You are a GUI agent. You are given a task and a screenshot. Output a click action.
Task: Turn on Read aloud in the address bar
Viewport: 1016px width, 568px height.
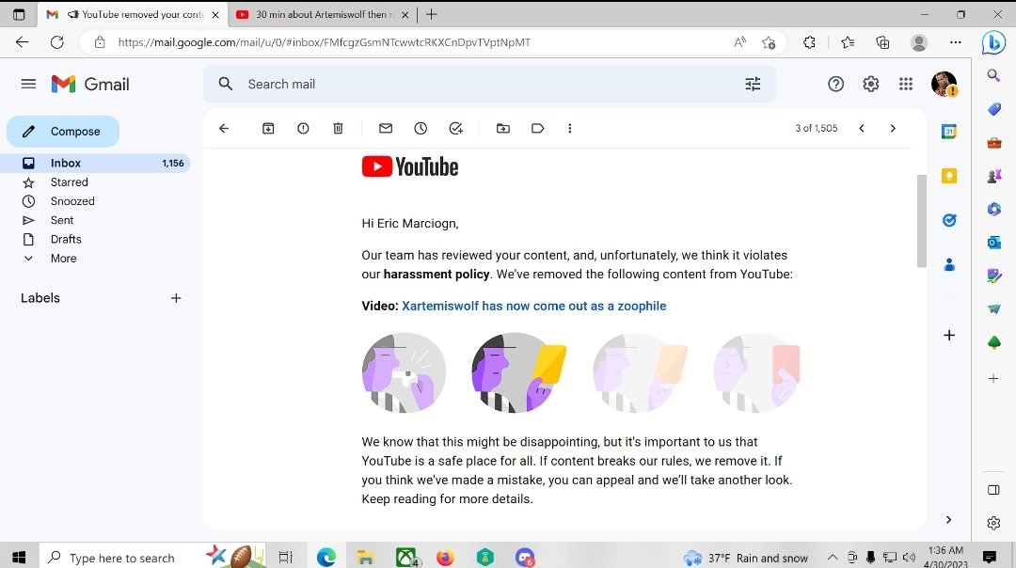point(739,42)
